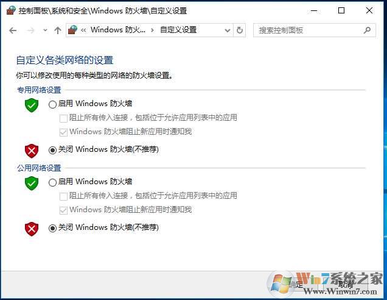
Task: Open the address bar history dropdown
Action: click(x=228, y=30)
